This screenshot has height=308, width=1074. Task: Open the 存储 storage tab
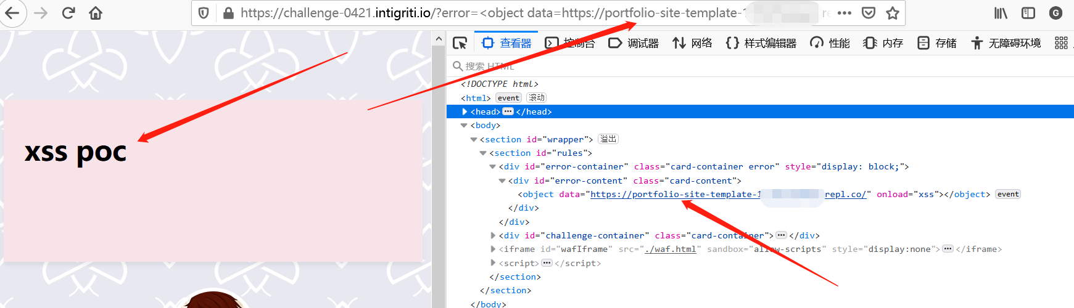pyautogui.click(x=936, y=43)
